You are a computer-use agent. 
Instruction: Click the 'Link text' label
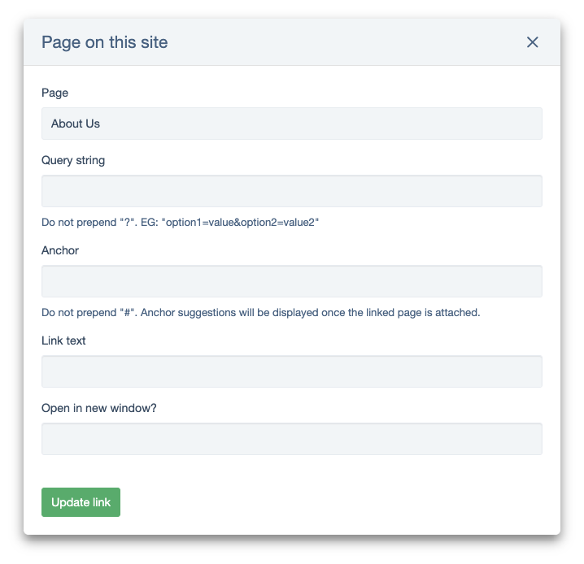point(63,341)
